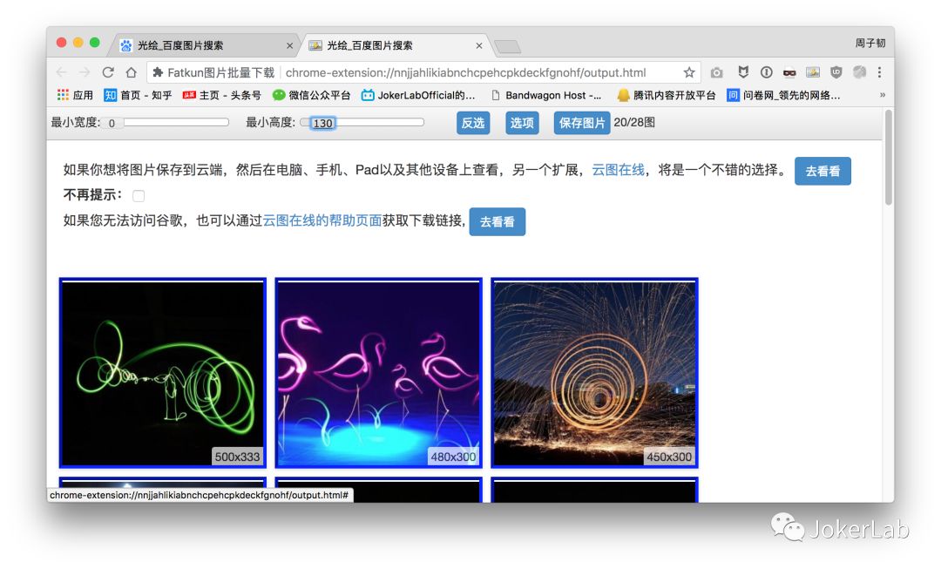Show more bookmarks with the double chevron
The image size is (941, 569).
[882, 95]
